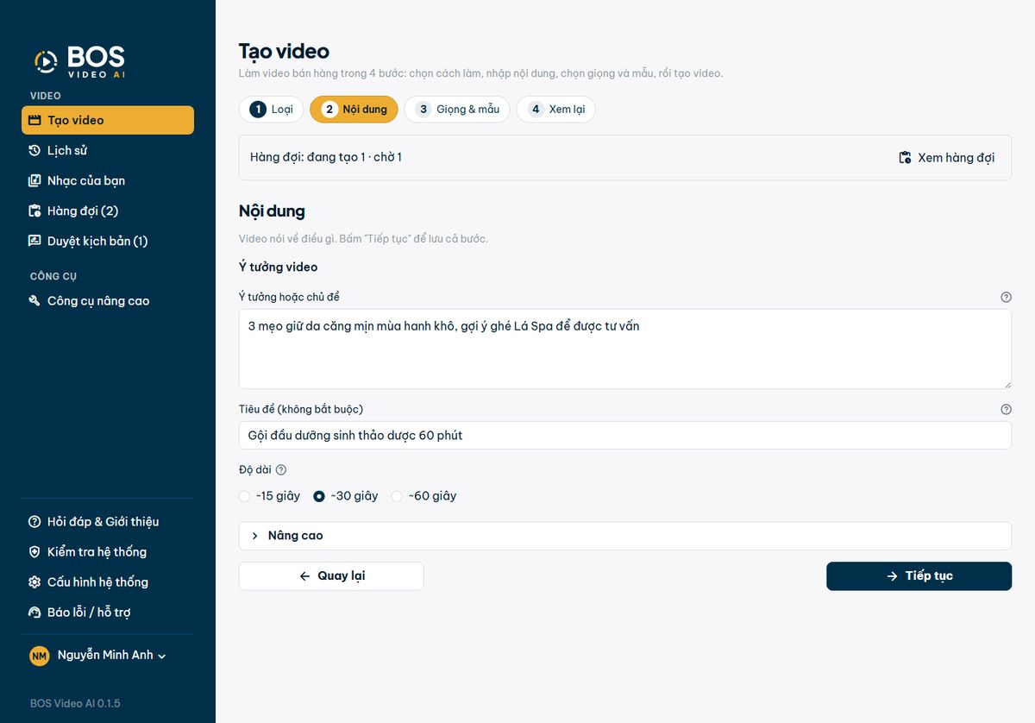1035x723 pixels.
Task: Click Xem hàng đợi link
Action: coord(946,158)
